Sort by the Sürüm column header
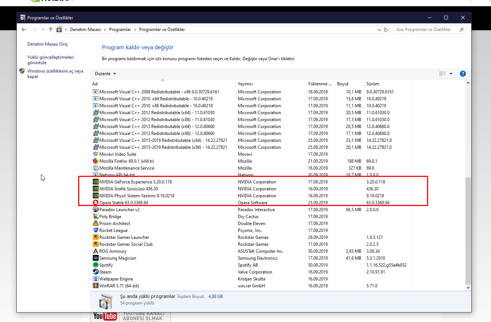The image size is (491, 322). 388,84
